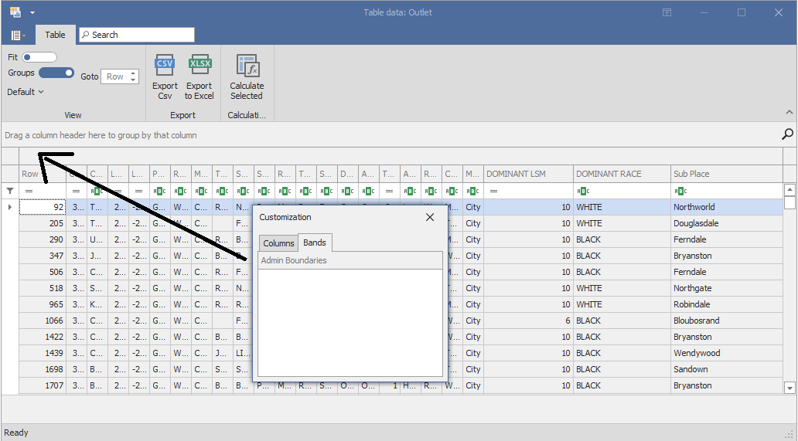Increase the Goto Row spinner value
Viewport: 798px width, 441px height.
coord(134,73)
